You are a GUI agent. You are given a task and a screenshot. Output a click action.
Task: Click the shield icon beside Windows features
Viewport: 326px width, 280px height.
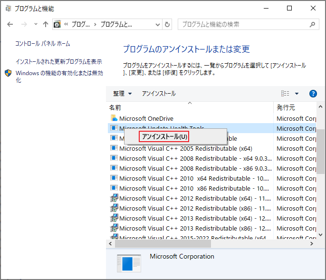click(8, 73)
